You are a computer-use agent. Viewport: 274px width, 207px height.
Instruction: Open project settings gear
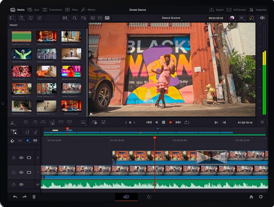261,197
